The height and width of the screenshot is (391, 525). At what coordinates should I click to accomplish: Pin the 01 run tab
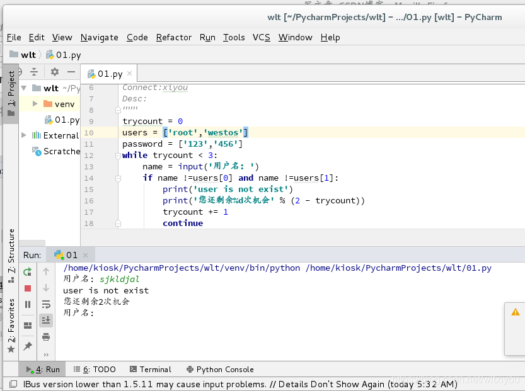point(28,346)
